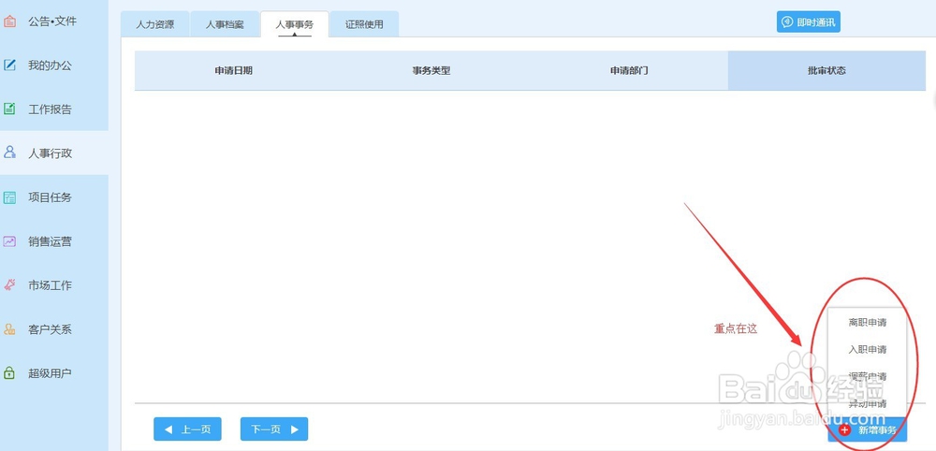Viewport: 936px width, 451px height.
Task: Click the 即时通讯 chat bubble icon
Action: coord(787,22)
